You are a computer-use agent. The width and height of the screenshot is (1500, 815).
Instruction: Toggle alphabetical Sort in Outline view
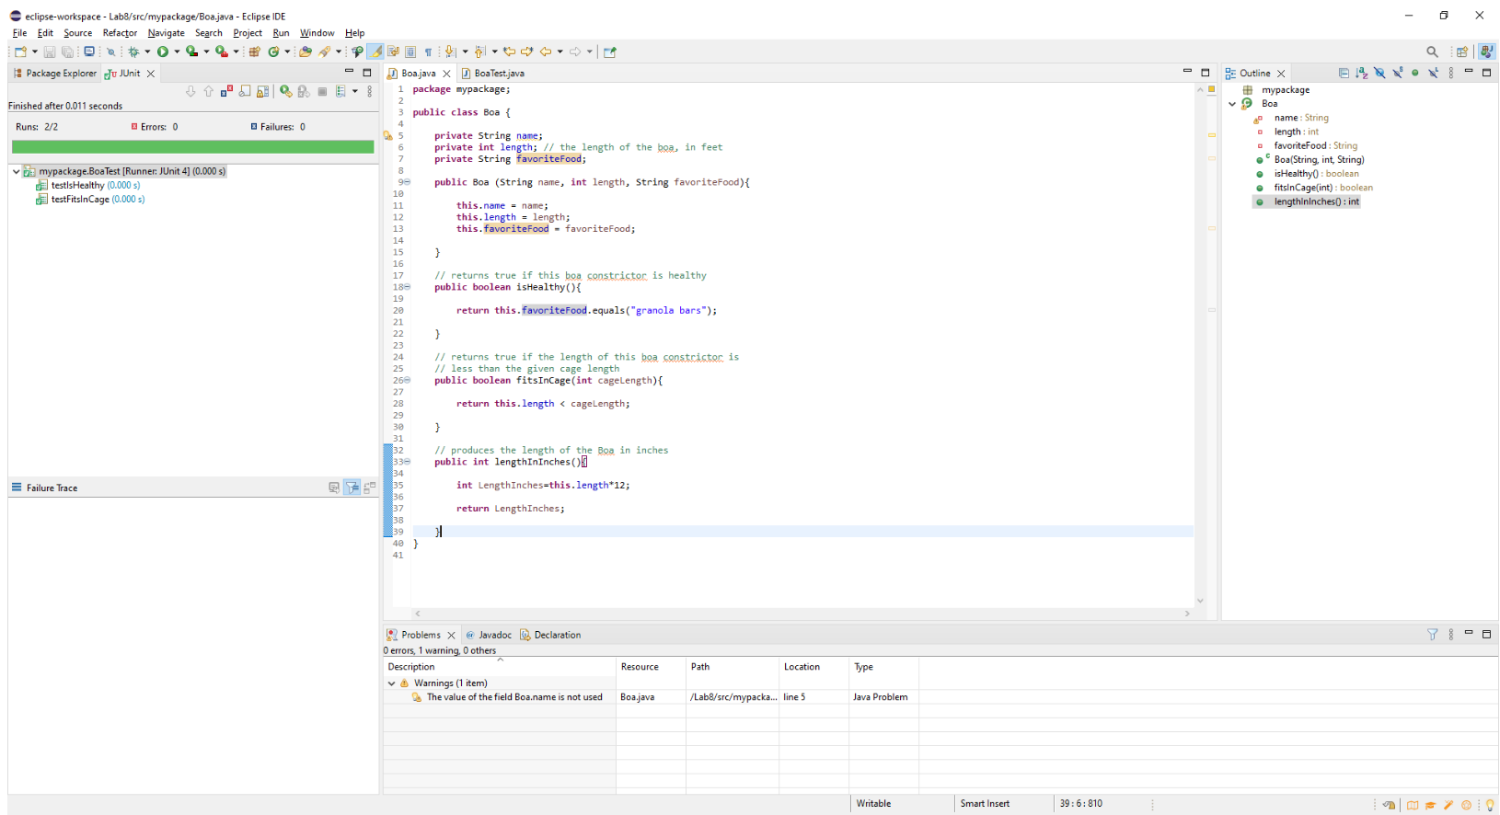(1362, 73)
